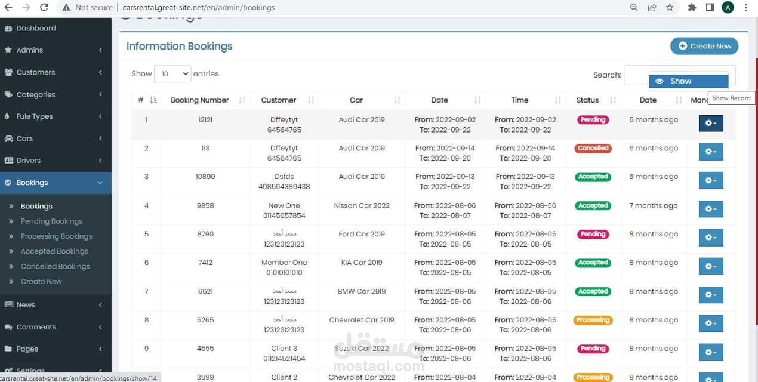
Task: Open gear menu for booking 9858
Action: pos(711,210)
